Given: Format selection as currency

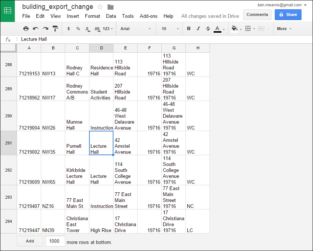Looking at the screenshot, I should [68, 28].
